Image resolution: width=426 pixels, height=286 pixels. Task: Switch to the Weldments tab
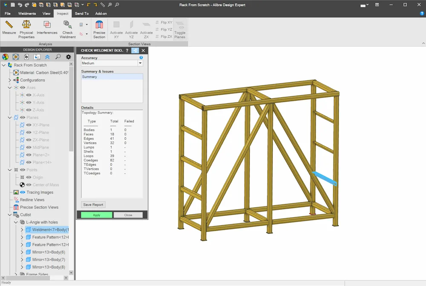click(x=27, y=13)
